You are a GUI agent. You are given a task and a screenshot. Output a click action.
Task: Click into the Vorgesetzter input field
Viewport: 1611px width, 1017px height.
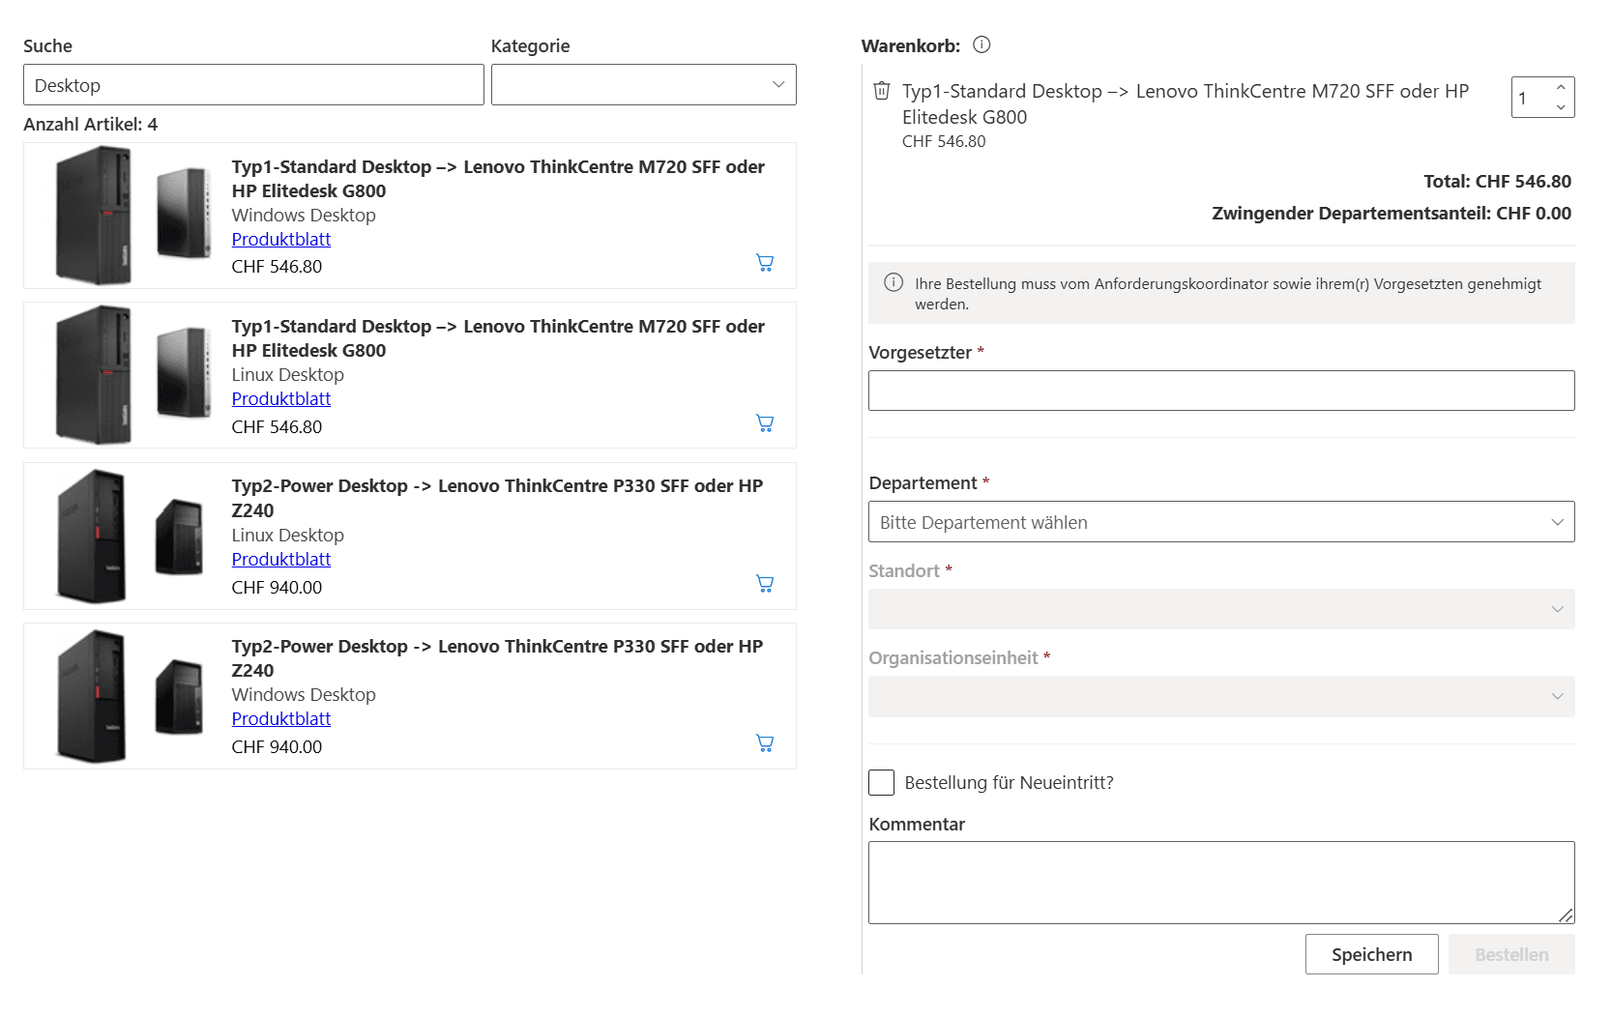[1221, 391]
